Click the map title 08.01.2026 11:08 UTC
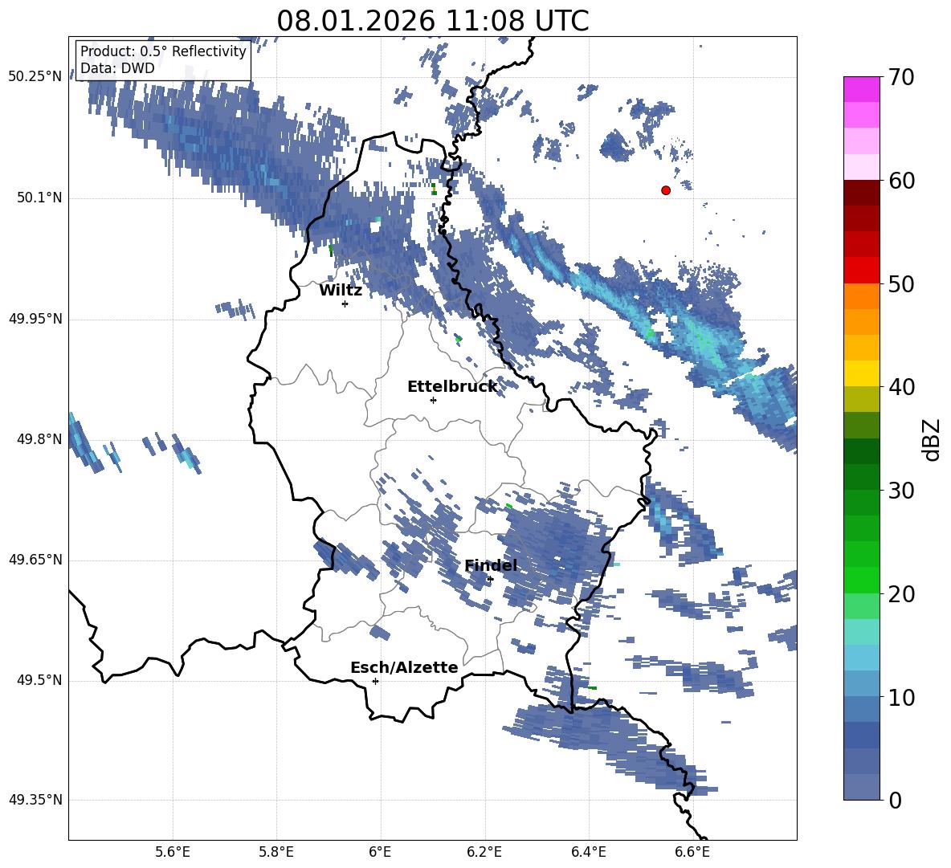 coord(433,21)
